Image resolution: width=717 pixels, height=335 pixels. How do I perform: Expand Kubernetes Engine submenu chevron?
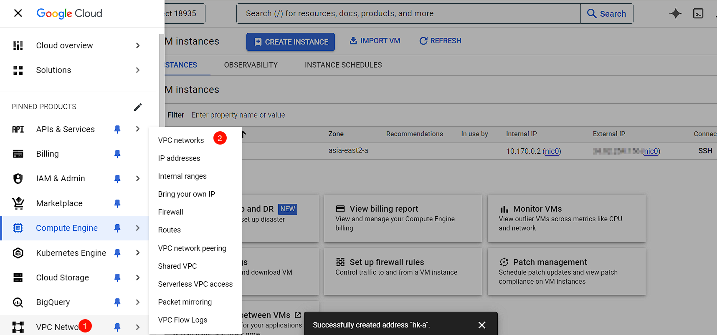(138, 253)
